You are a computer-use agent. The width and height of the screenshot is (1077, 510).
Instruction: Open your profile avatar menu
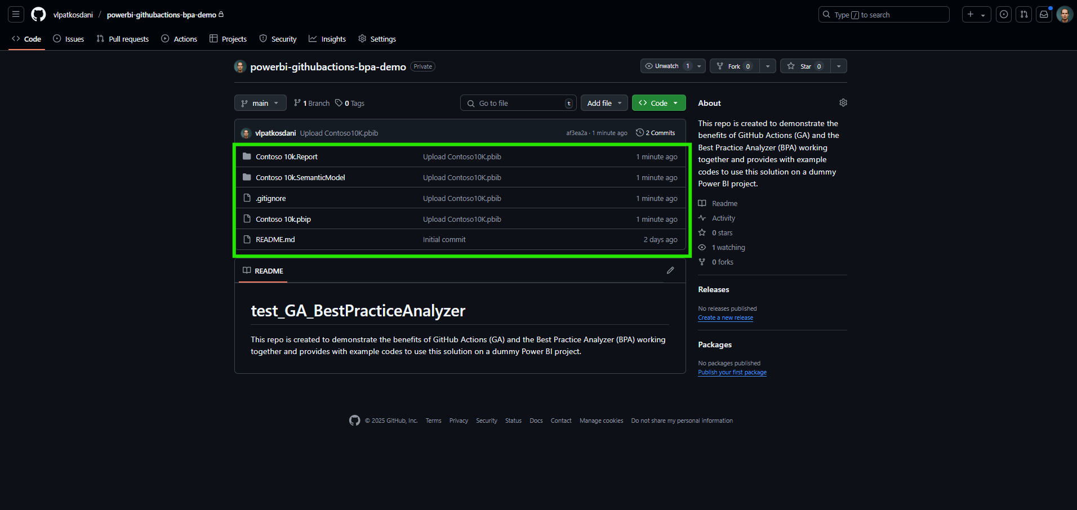click(x=1063, y=14)
